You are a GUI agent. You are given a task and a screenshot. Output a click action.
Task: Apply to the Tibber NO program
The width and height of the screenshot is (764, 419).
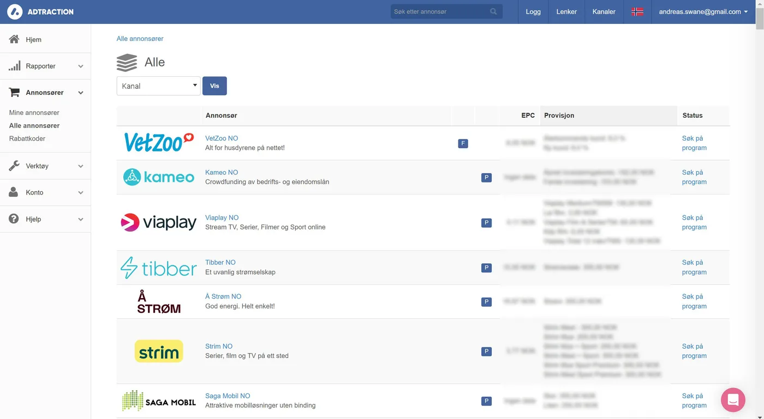tap(694, 267)
